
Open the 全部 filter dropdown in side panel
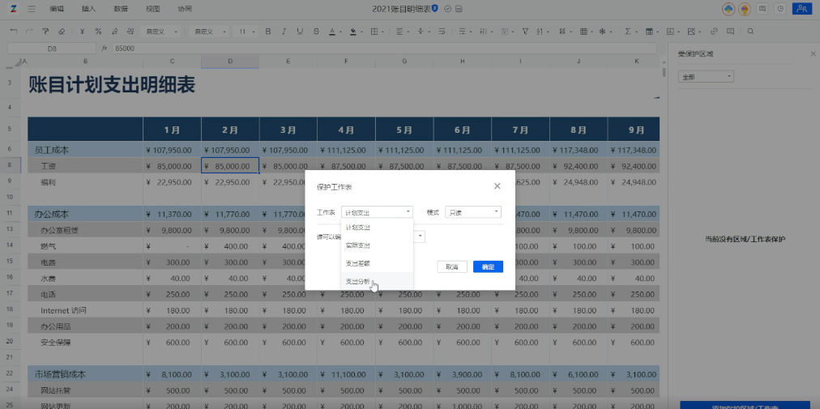click(x=706, y=77)
